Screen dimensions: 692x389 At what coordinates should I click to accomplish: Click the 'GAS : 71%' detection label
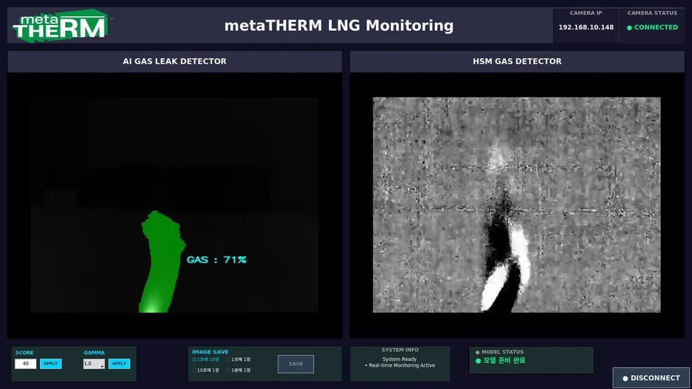point(216,260)
